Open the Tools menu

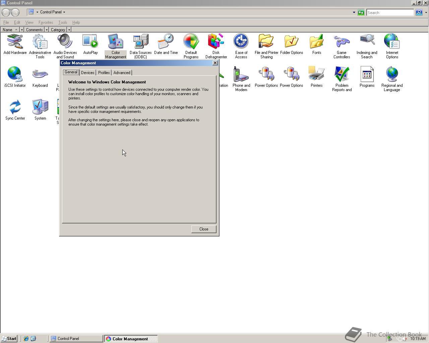[x=63, y=22]
